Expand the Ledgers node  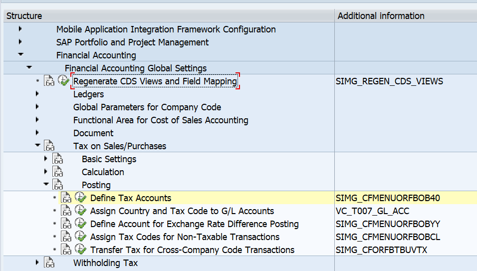[37, 94]
